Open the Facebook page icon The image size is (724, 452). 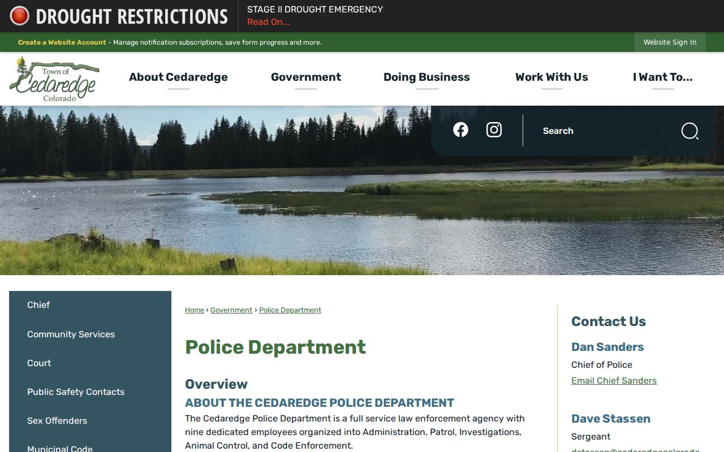click(x=460, y=130)
